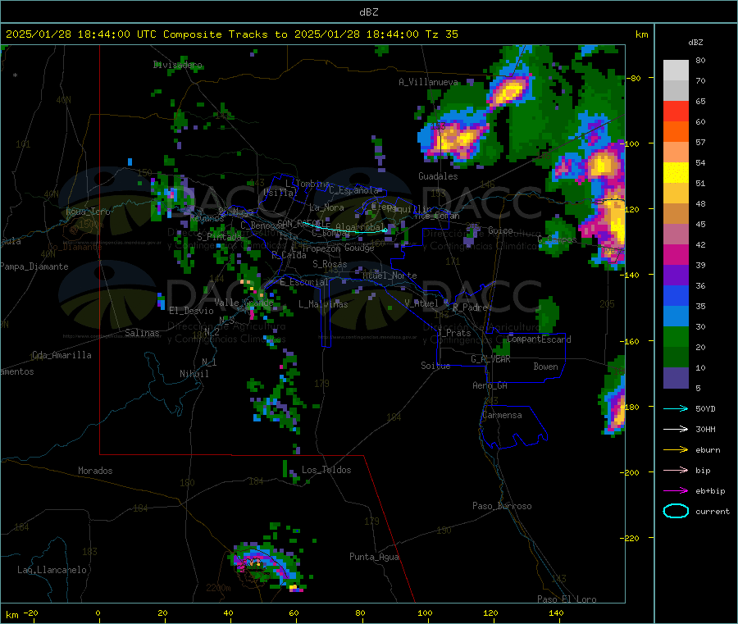
Task: Click the 0 km bottom axis tick
Action: [98, 613]
